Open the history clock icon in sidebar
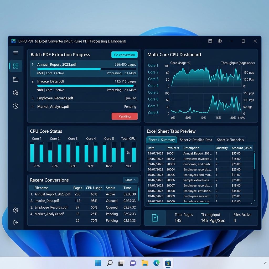 point(15,106)
